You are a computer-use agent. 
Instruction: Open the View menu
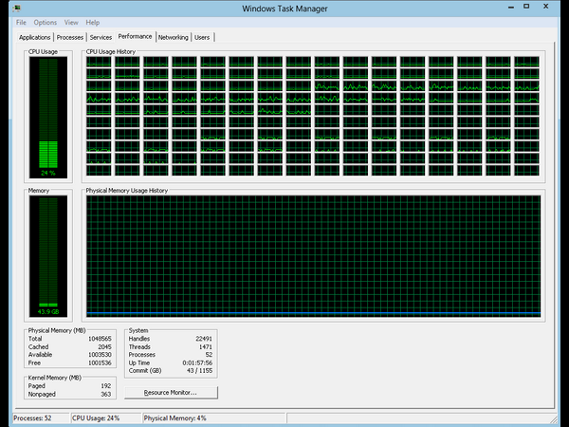[x=71, y=22]
